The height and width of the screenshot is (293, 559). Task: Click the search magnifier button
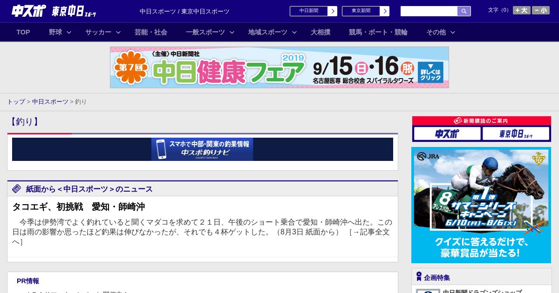464,11
